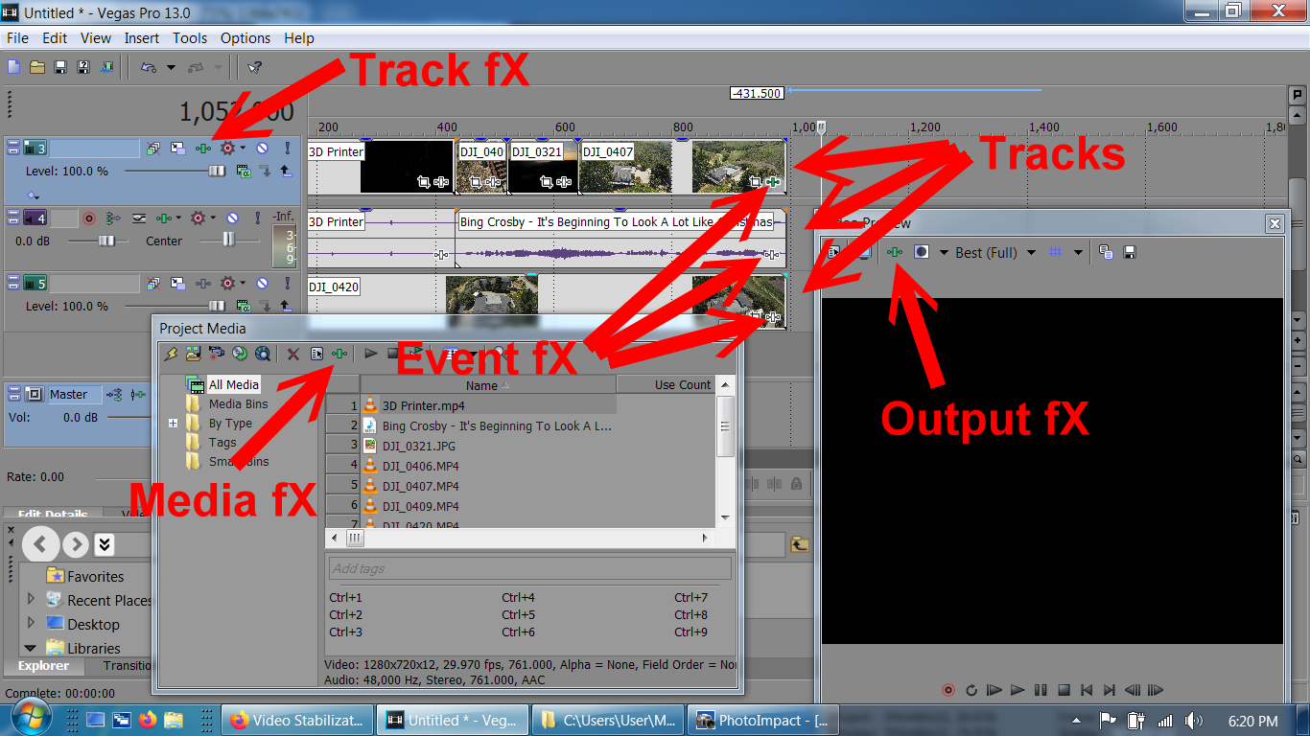
Task: Toggle split screen view in Video Preview
Action: pyautogui.click(x=922, y=252)
